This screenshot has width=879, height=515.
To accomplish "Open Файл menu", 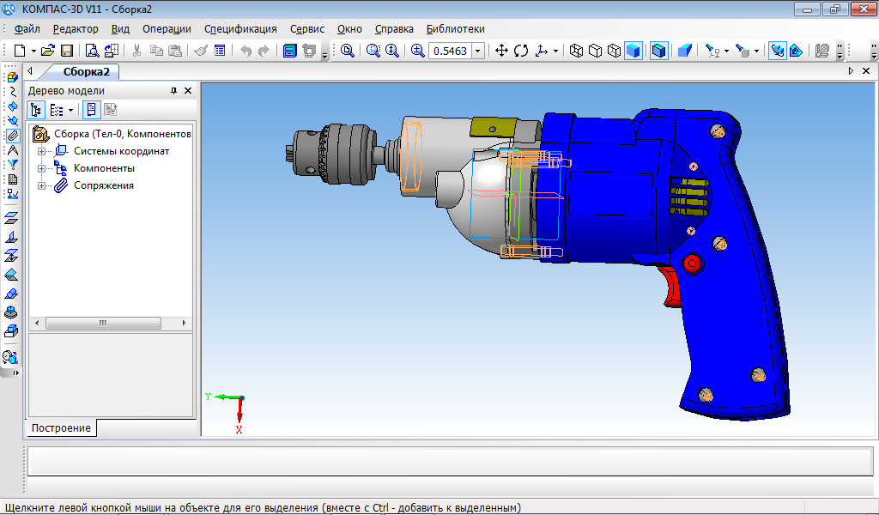I will tap(27, 29).
